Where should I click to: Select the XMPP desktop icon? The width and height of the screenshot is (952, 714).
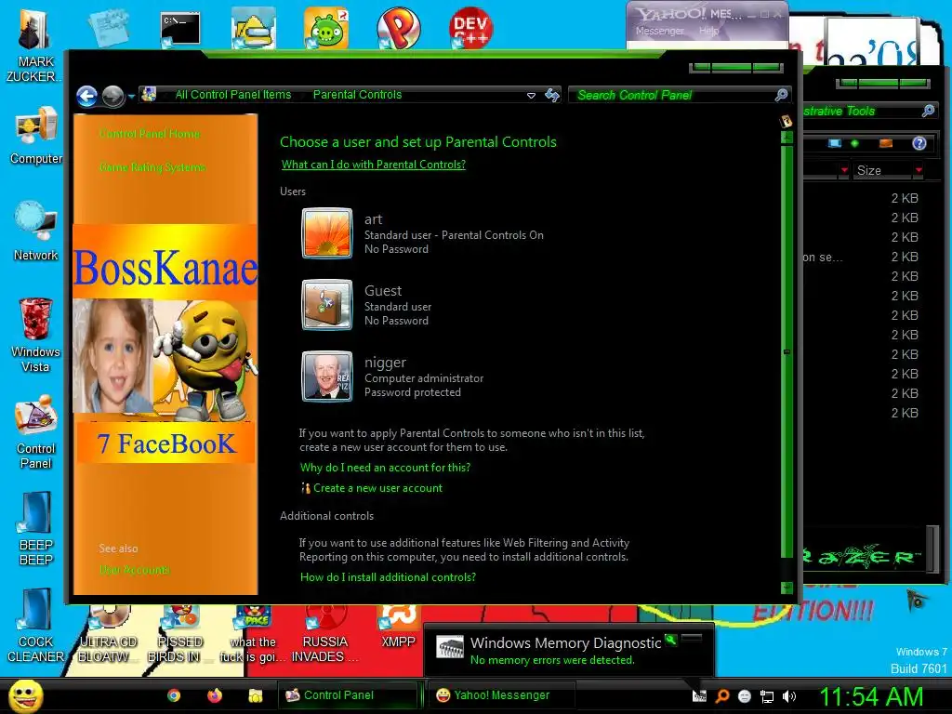[x=398, y=628]
